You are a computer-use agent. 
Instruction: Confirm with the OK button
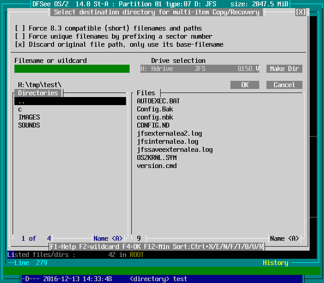click(245, 85)
